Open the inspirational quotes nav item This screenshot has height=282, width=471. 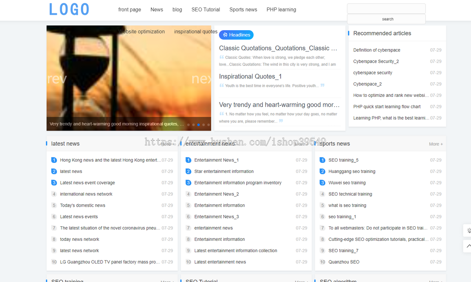[195, 31]
